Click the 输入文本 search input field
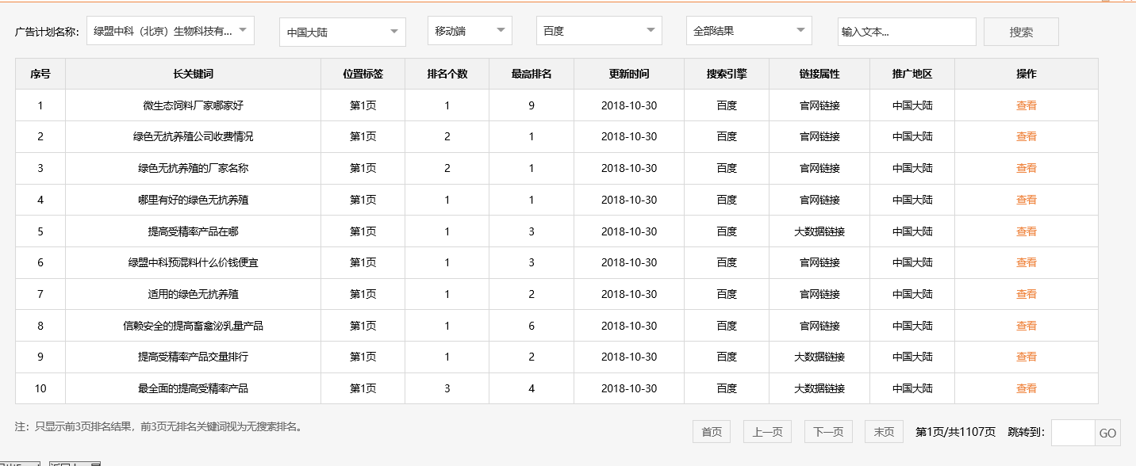 pyautogui.click(x=906, y=32)
